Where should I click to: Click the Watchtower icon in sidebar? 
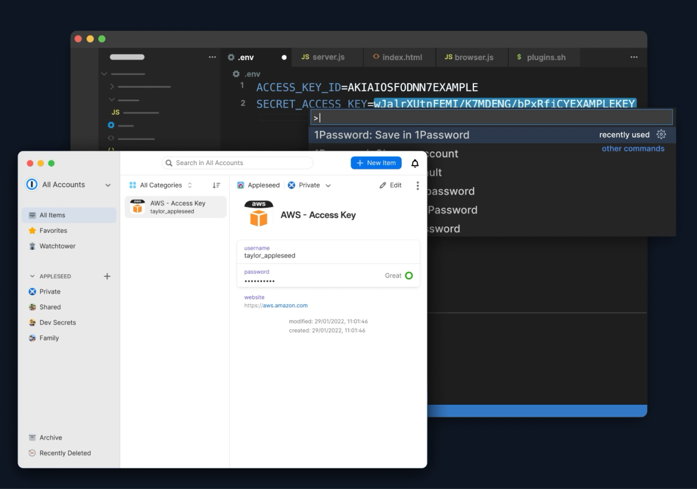click(32, 246)
